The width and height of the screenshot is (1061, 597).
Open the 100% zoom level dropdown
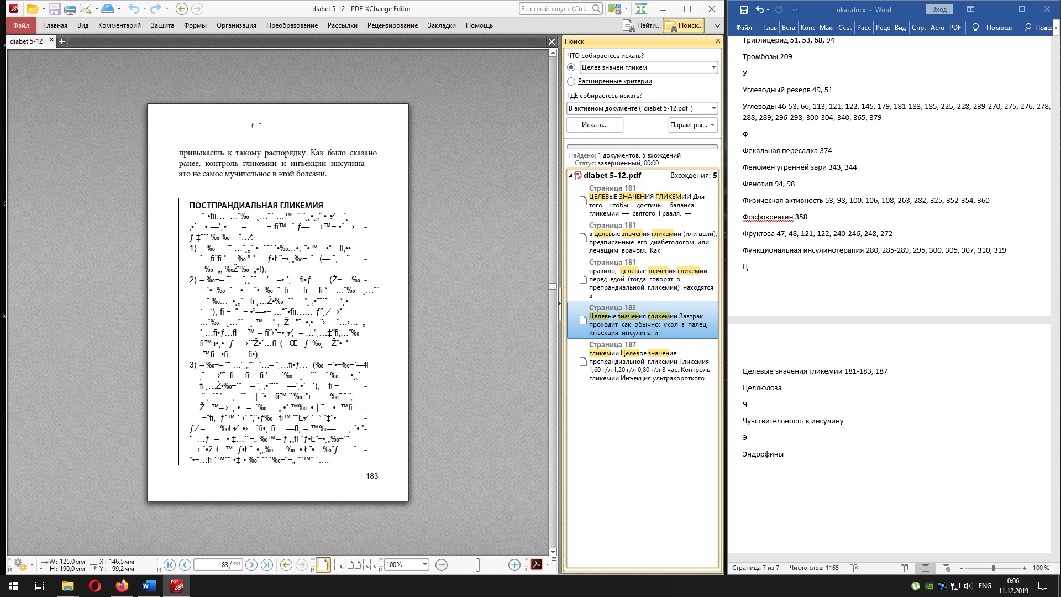[x=424, y=564]
